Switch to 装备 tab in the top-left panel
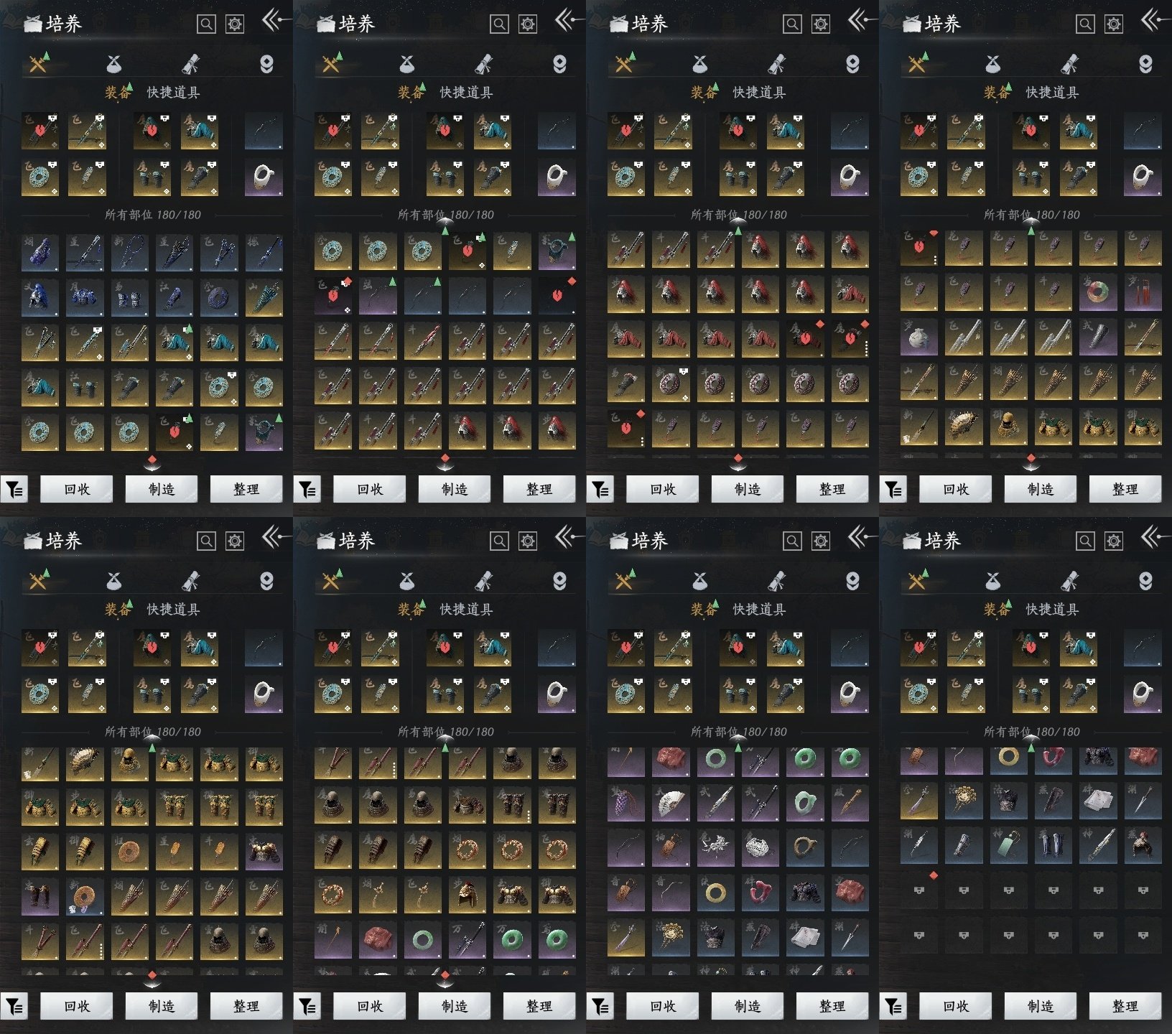The width and height of the screenshot is (1172, 1034). click(118, 93)
